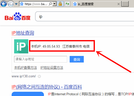Click the site favicon in address bar
Viewport: 134px width, 96px height.
pos(22,4)
